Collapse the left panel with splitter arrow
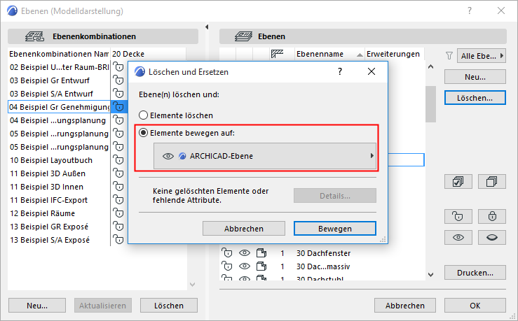Viewport: 518px width, 321px height. 206,27
